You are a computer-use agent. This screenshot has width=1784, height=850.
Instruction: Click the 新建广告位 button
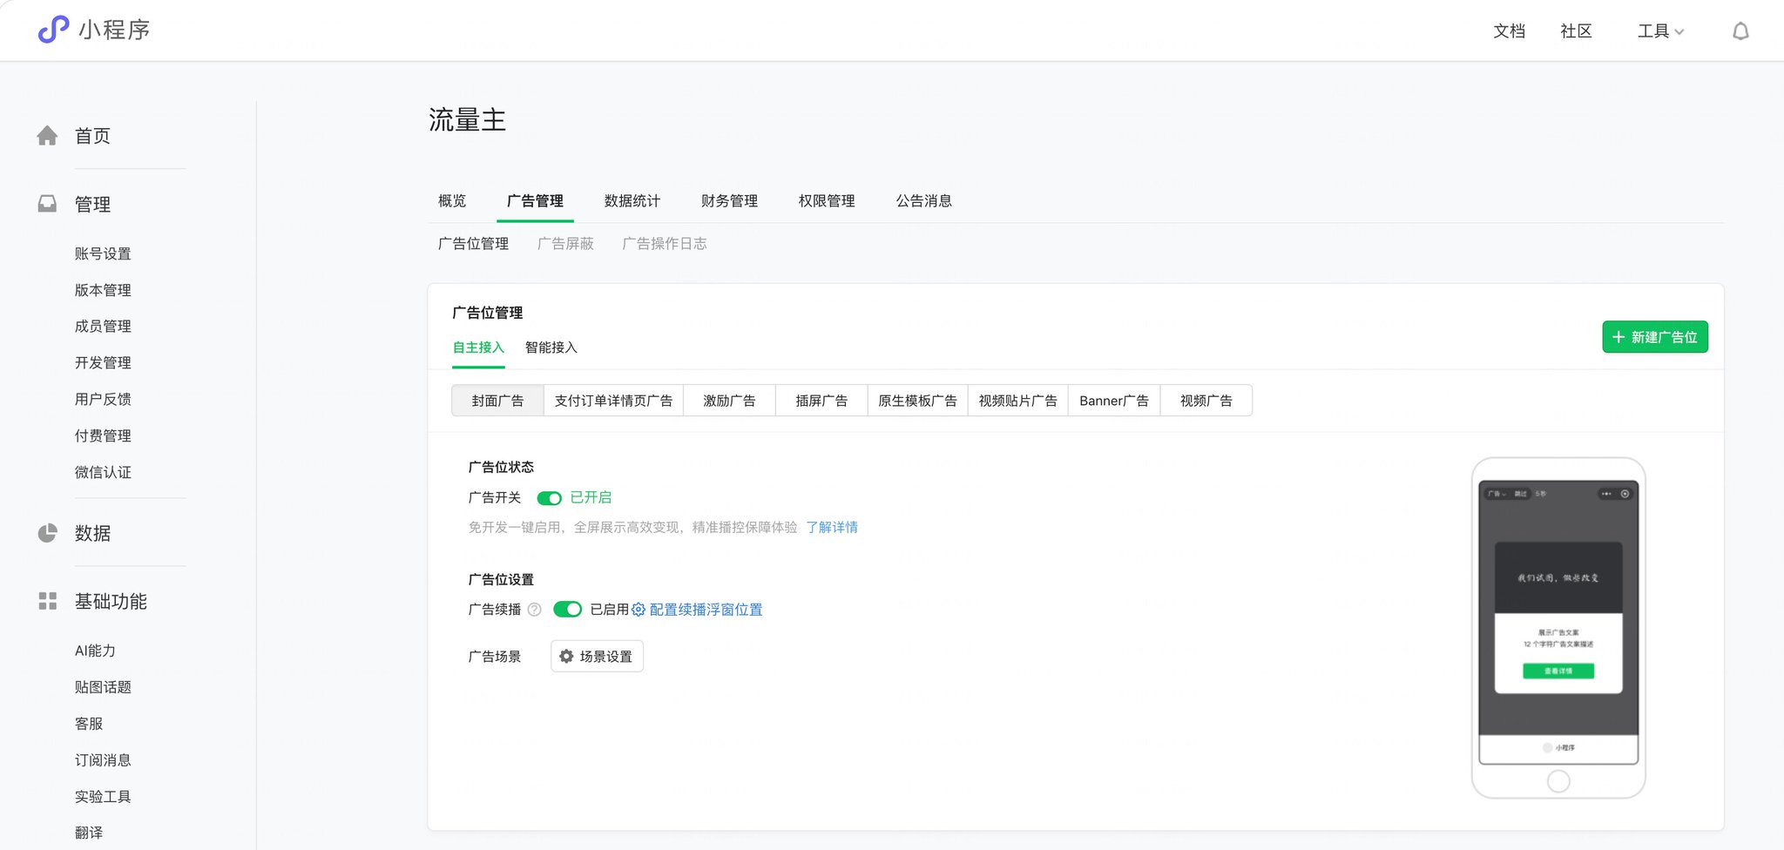pyautogui.click(x=1655, y=337)
